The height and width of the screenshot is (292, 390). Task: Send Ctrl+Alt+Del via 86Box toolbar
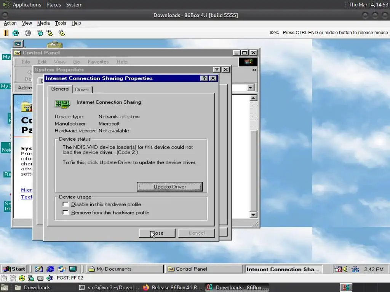[40, 33]
